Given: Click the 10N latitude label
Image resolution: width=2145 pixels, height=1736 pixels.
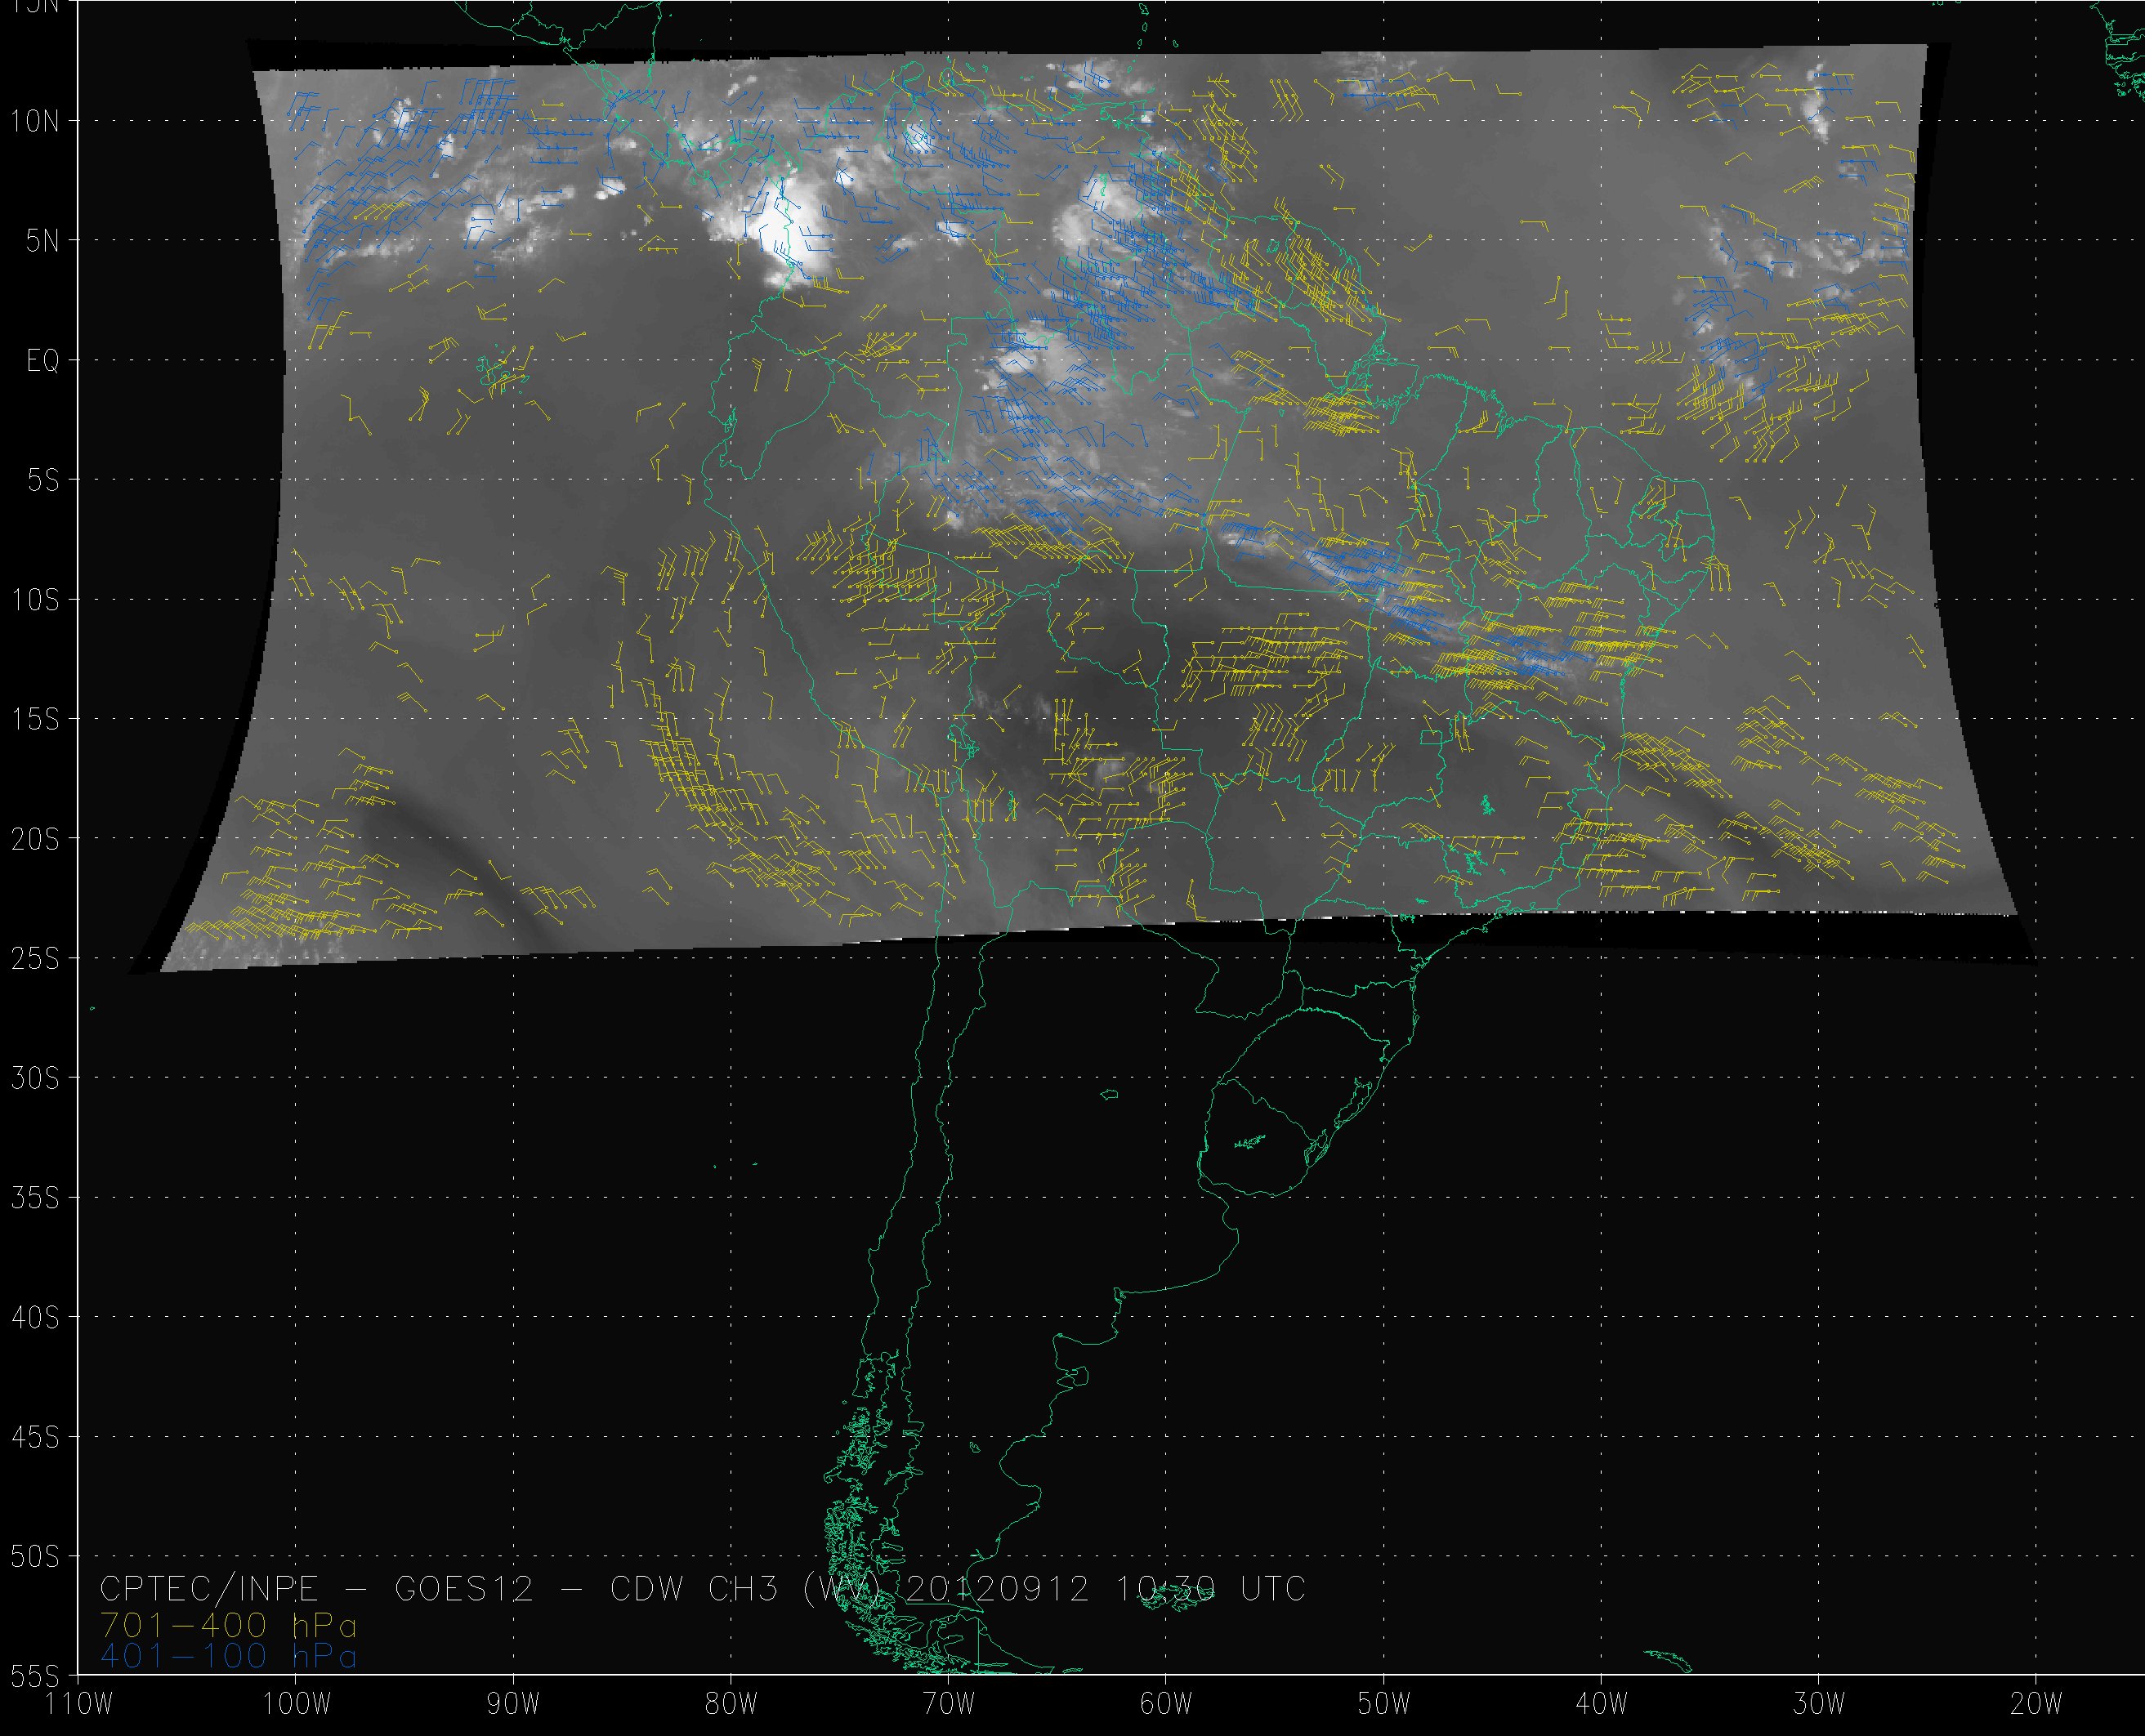Looking at the screenshot, I should pos(34,122).
